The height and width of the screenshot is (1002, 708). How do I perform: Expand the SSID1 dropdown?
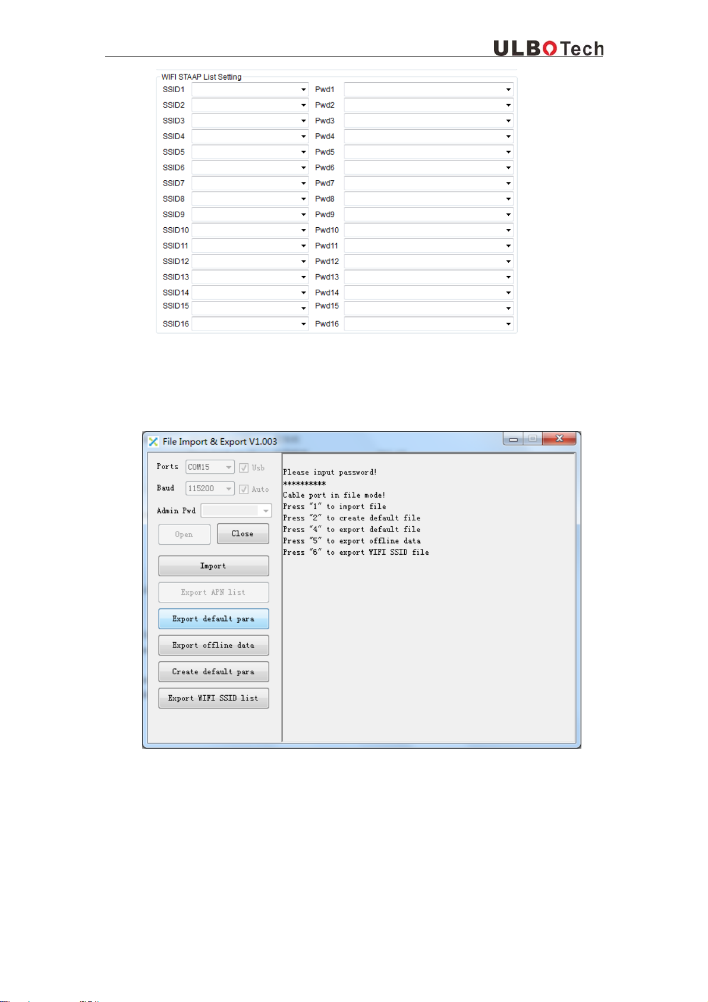click(303, 90)
